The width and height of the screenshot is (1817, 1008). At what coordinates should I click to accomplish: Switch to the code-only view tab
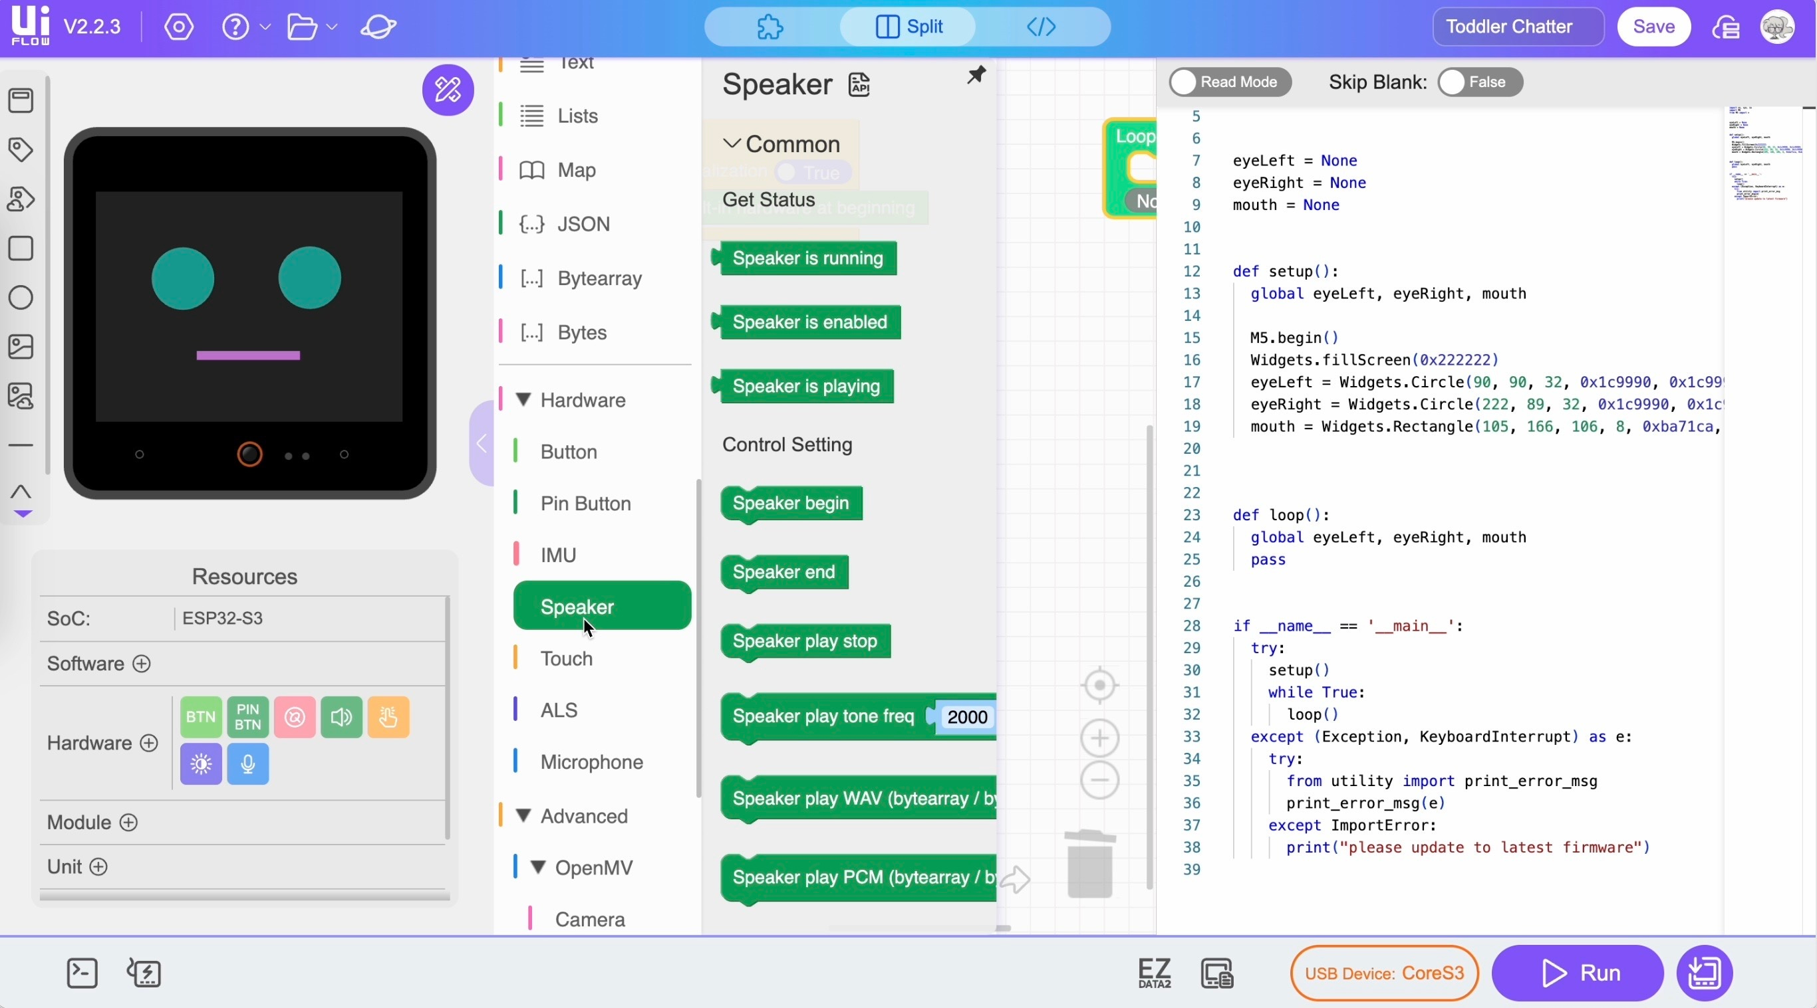point(1041,27)
